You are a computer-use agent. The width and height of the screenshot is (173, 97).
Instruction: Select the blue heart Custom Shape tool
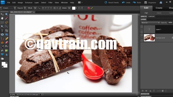[2, 54]
